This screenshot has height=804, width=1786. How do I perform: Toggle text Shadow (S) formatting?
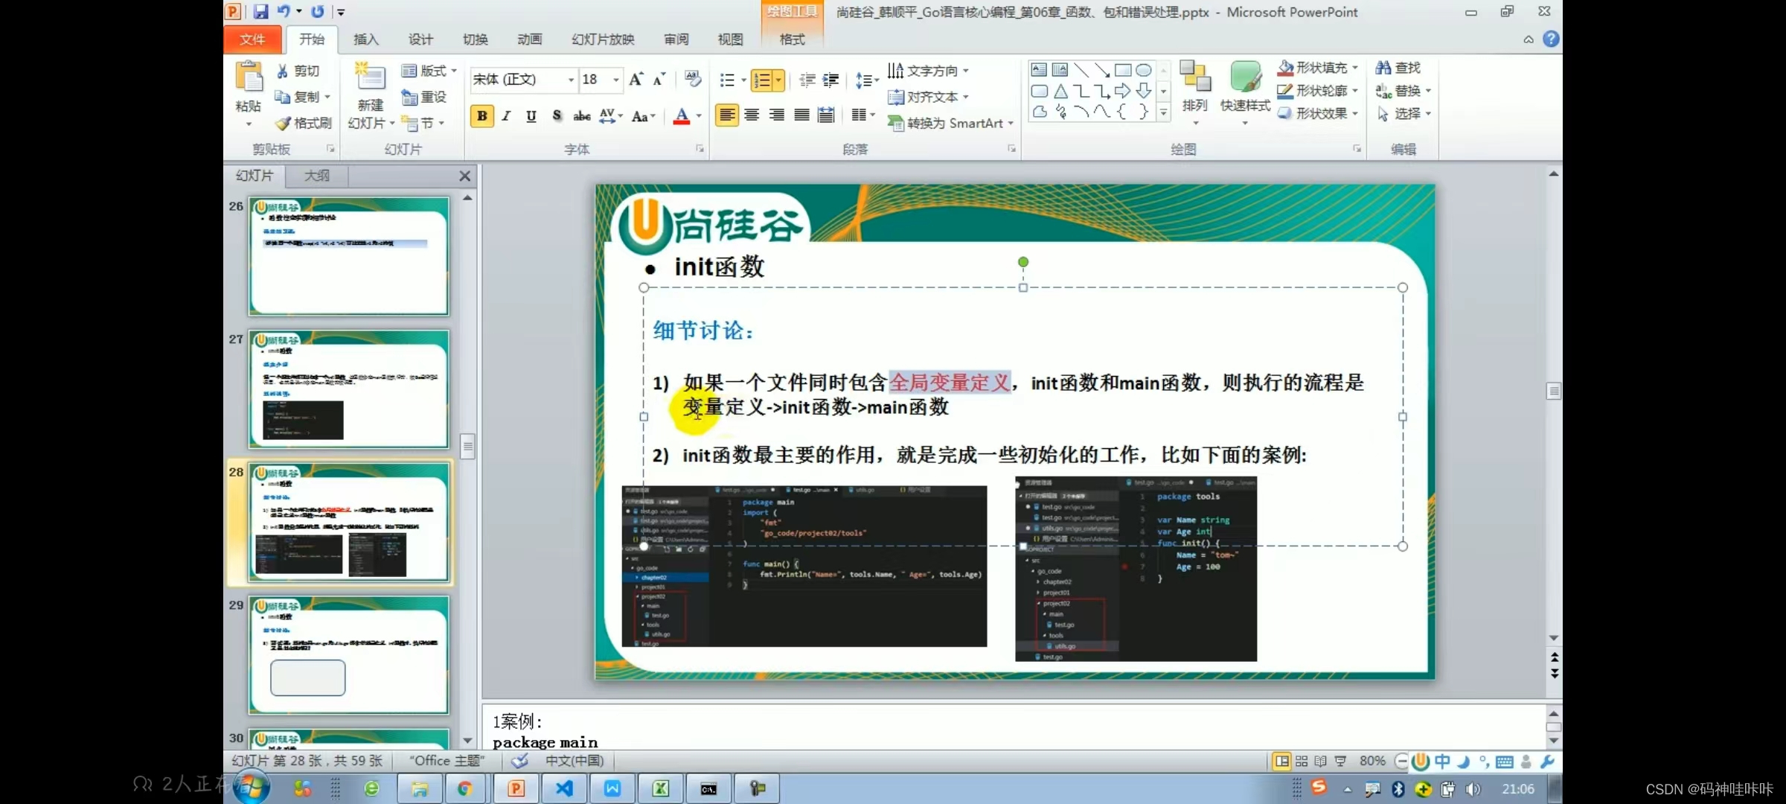pos(557,116)
